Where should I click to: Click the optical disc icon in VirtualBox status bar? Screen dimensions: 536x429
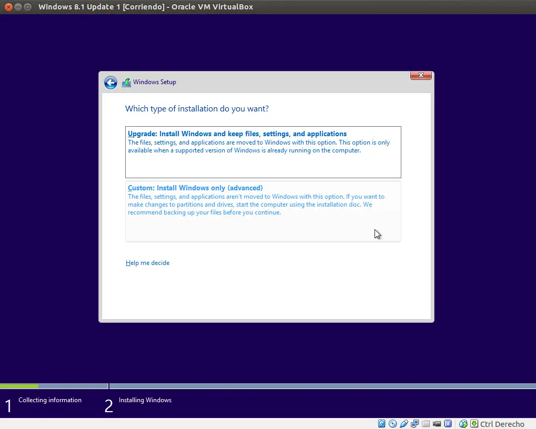coord(393,424)
